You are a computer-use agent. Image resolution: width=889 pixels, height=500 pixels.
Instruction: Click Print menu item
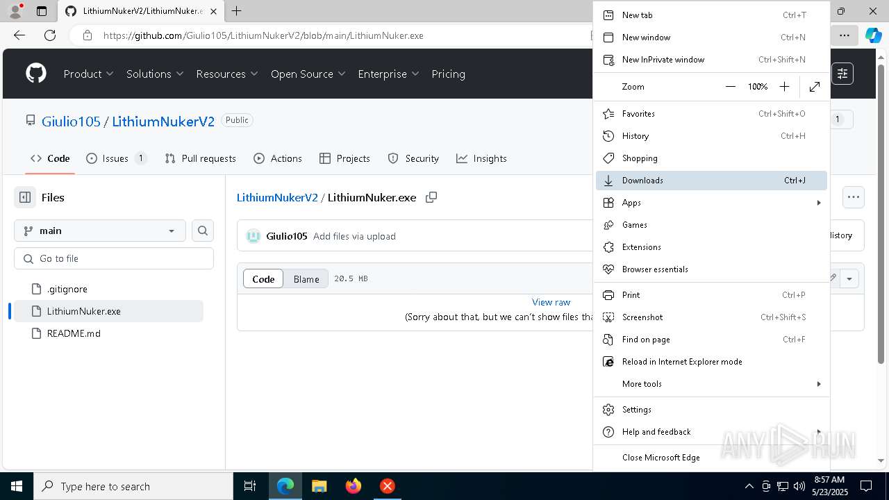(711, 295)
